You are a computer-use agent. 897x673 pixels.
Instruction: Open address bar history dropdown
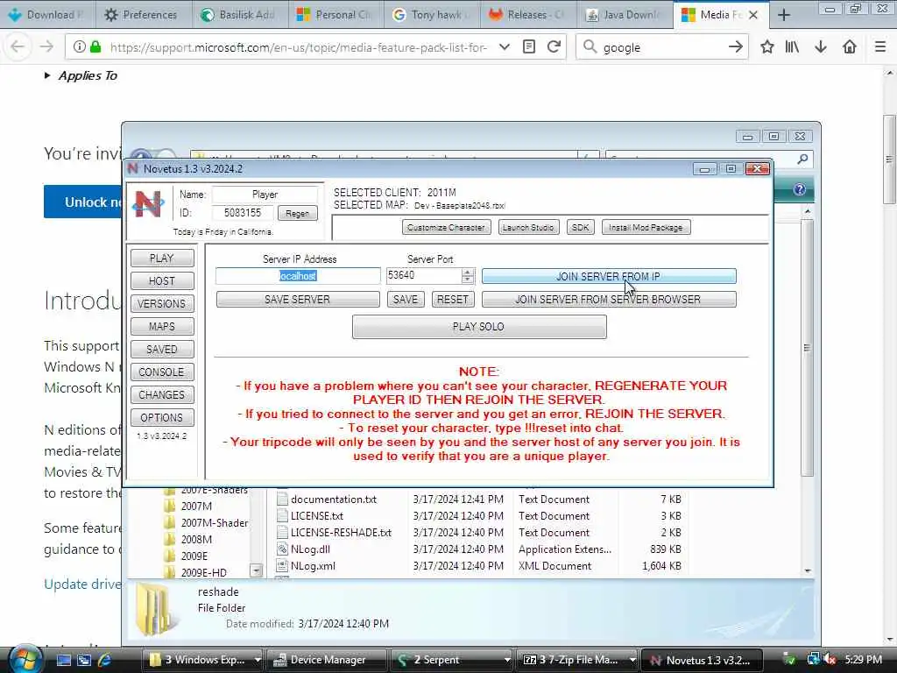coord(504,47)
